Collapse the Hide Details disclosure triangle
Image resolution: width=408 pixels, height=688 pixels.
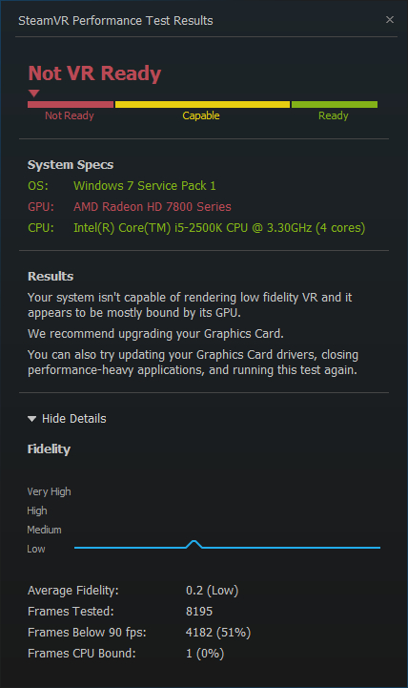(32, 419)
